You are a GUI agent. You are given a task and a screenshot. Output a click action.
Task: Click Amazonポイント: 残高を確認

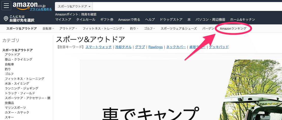[76, 14]
